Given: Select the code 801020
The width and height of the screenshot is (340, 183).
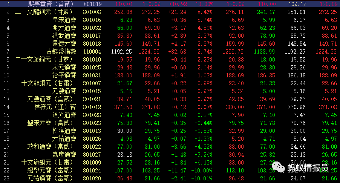Looking at the screenshot, I should point(92,178).
